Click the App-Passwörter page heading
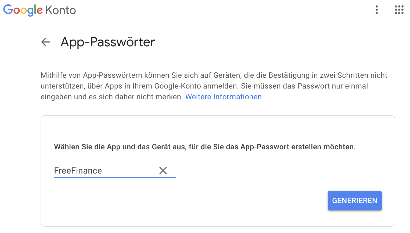Screen dimensions: 410x233 [108, 42]
